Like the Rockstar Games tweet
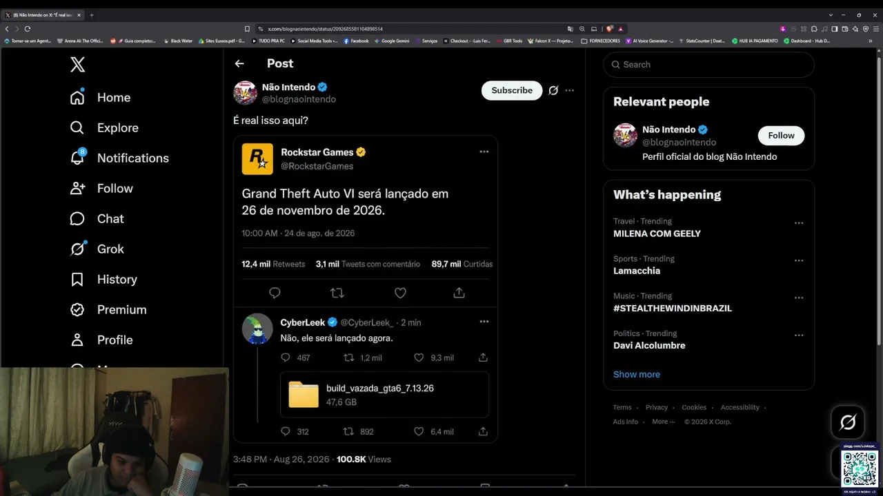 click(400, 293)
